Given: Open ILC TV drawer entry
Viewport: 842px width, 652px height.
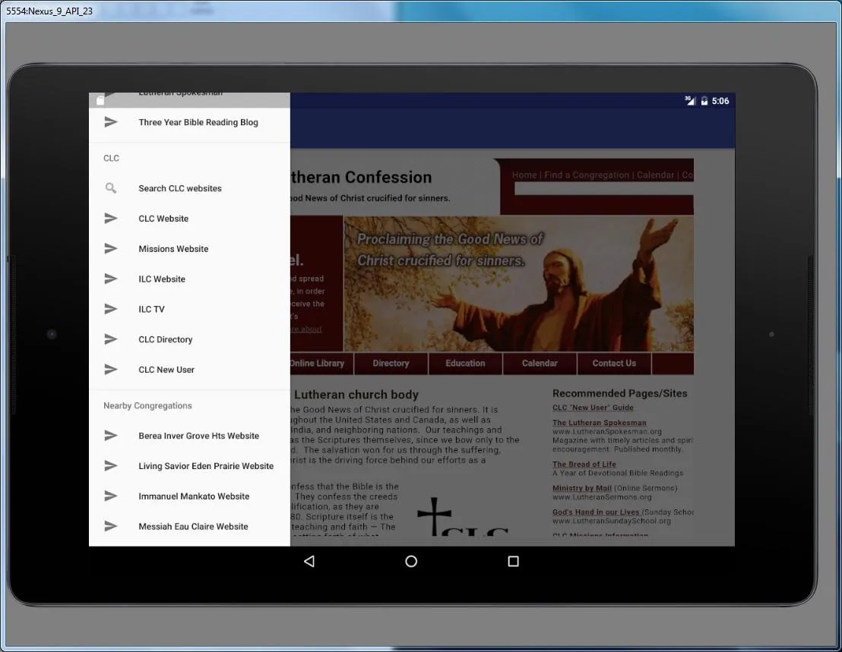Looking at the screenshot, I should click(x=189, y=309).
